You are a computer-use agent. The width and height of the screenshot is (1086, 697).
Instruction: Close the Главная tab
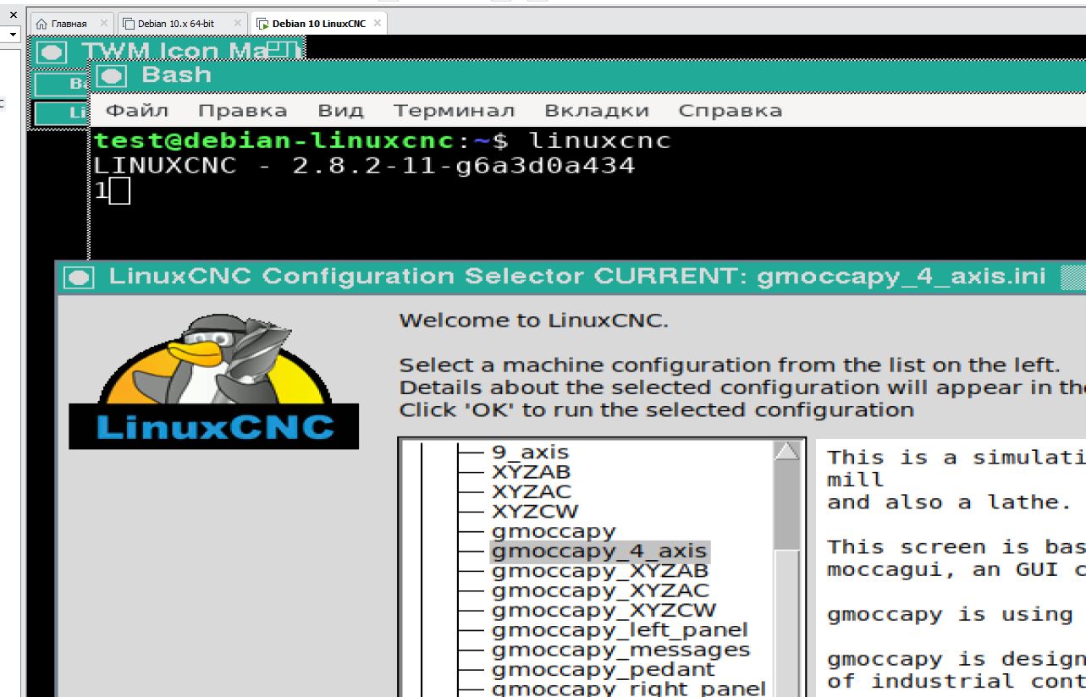pyautogui.click(x=103, y=24)
